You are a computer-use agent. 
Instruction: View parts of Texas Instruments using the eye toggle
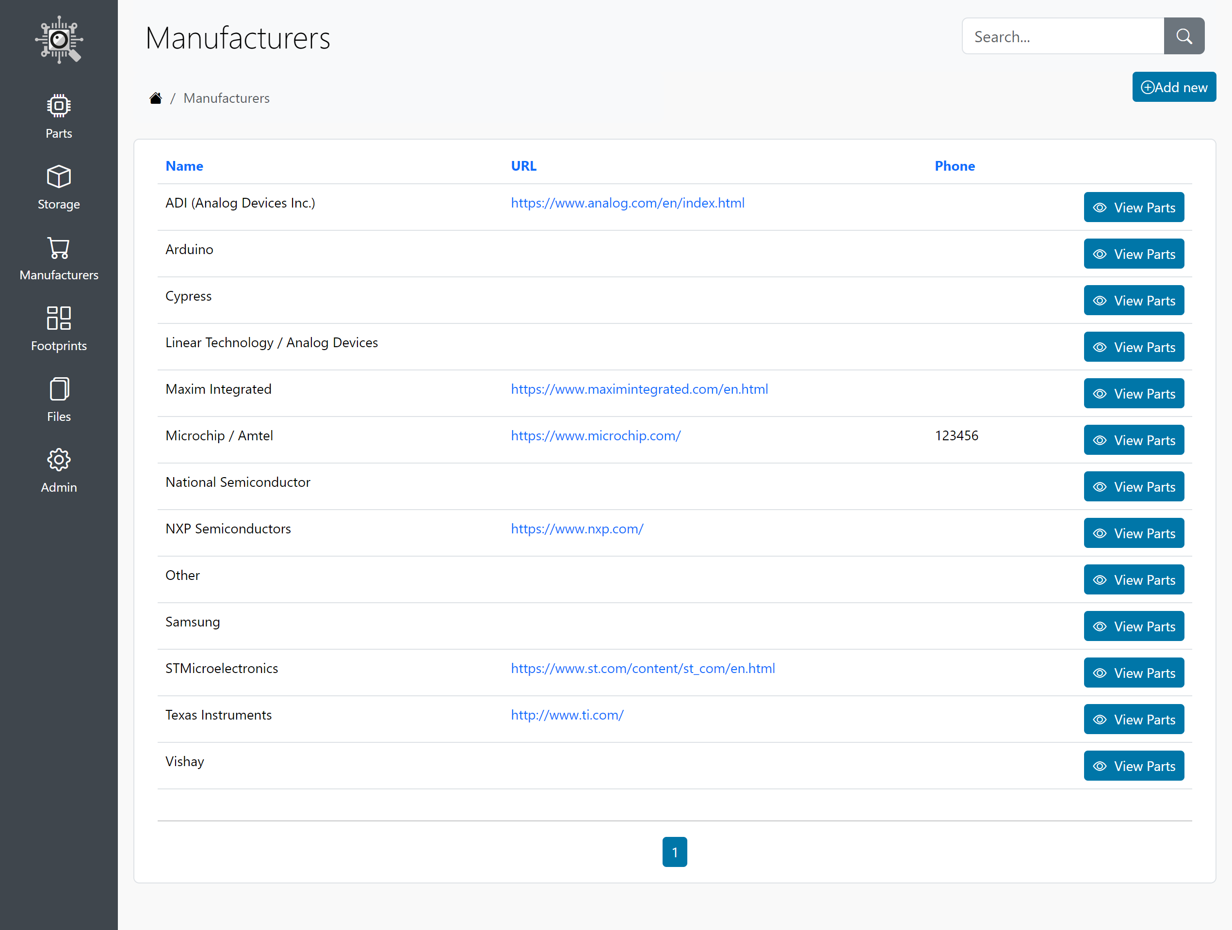pos(1100,719)
